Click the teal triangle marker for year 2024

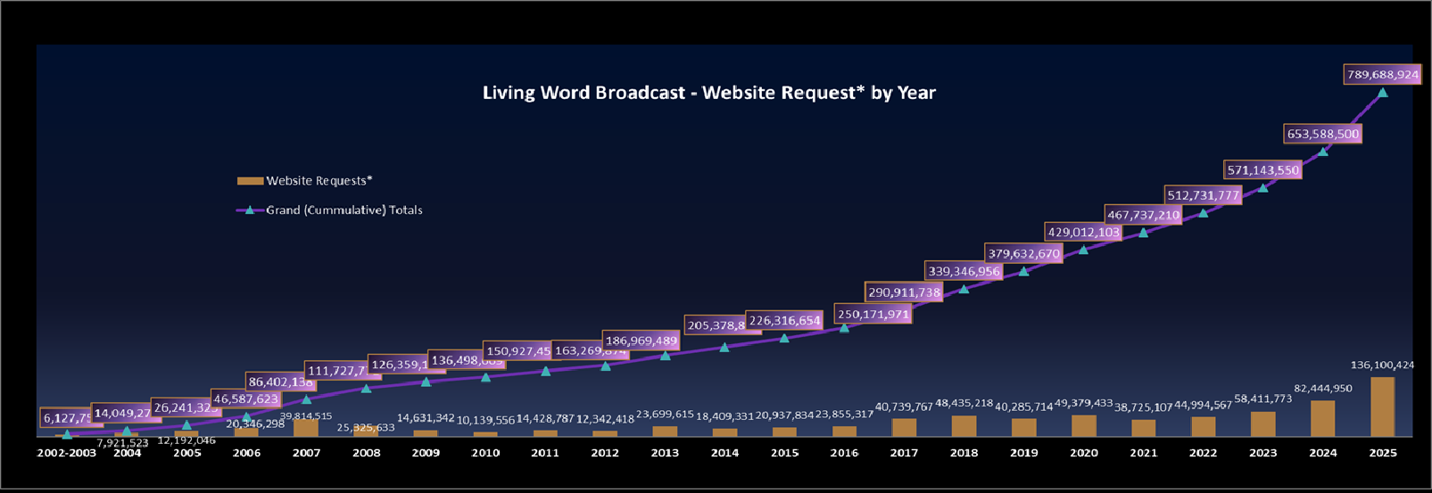[1322, 152]
